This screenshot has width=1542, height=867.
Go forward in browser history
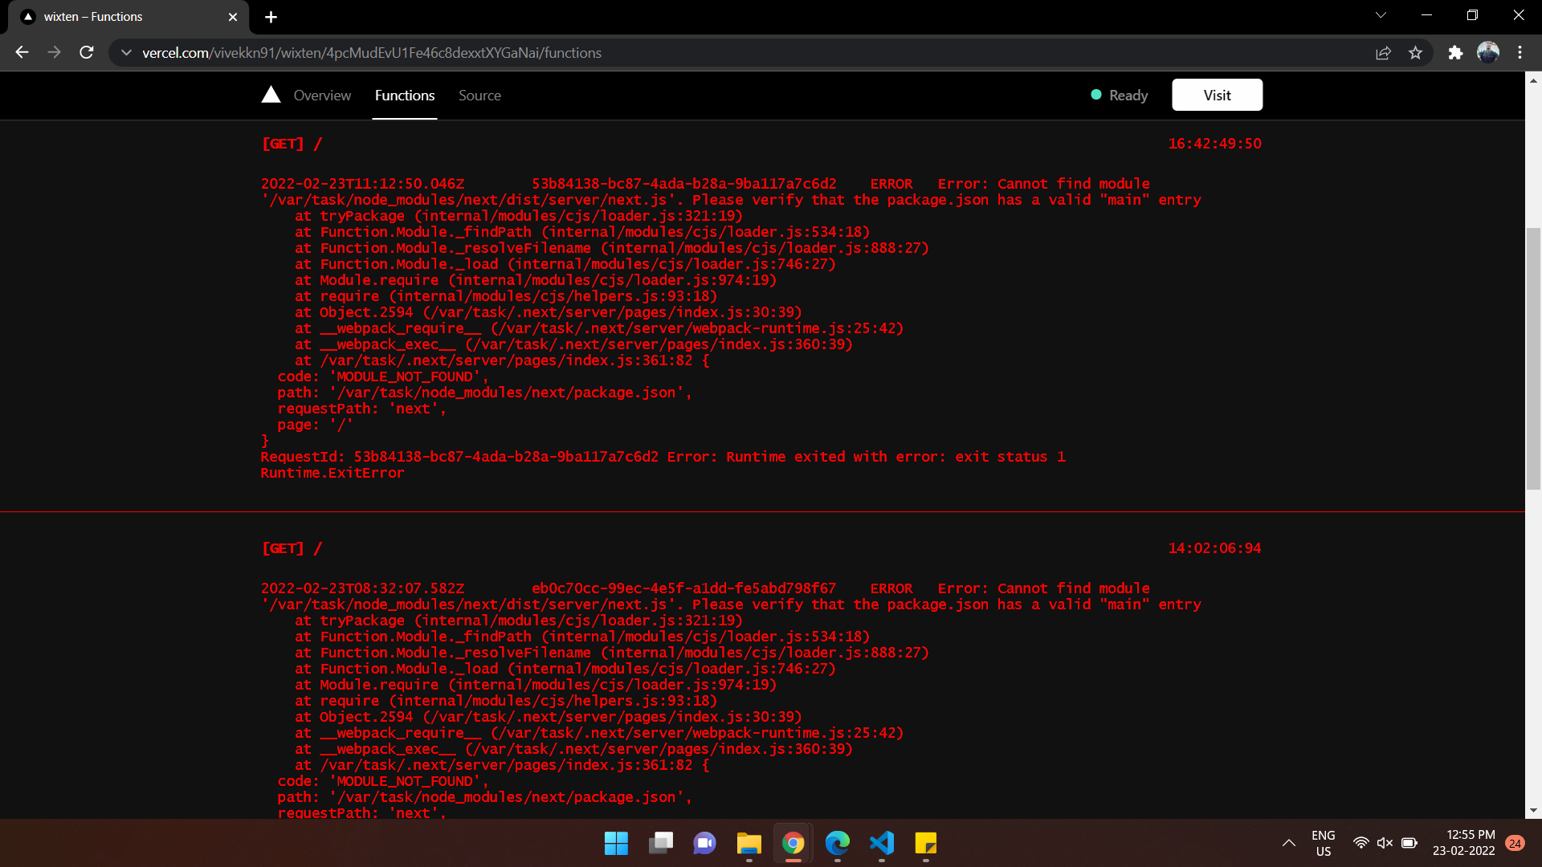54,52
